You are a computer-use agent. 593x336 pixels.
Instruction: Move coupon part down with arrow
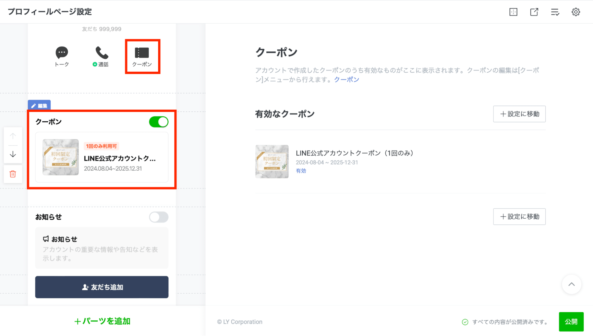(13, 154)
